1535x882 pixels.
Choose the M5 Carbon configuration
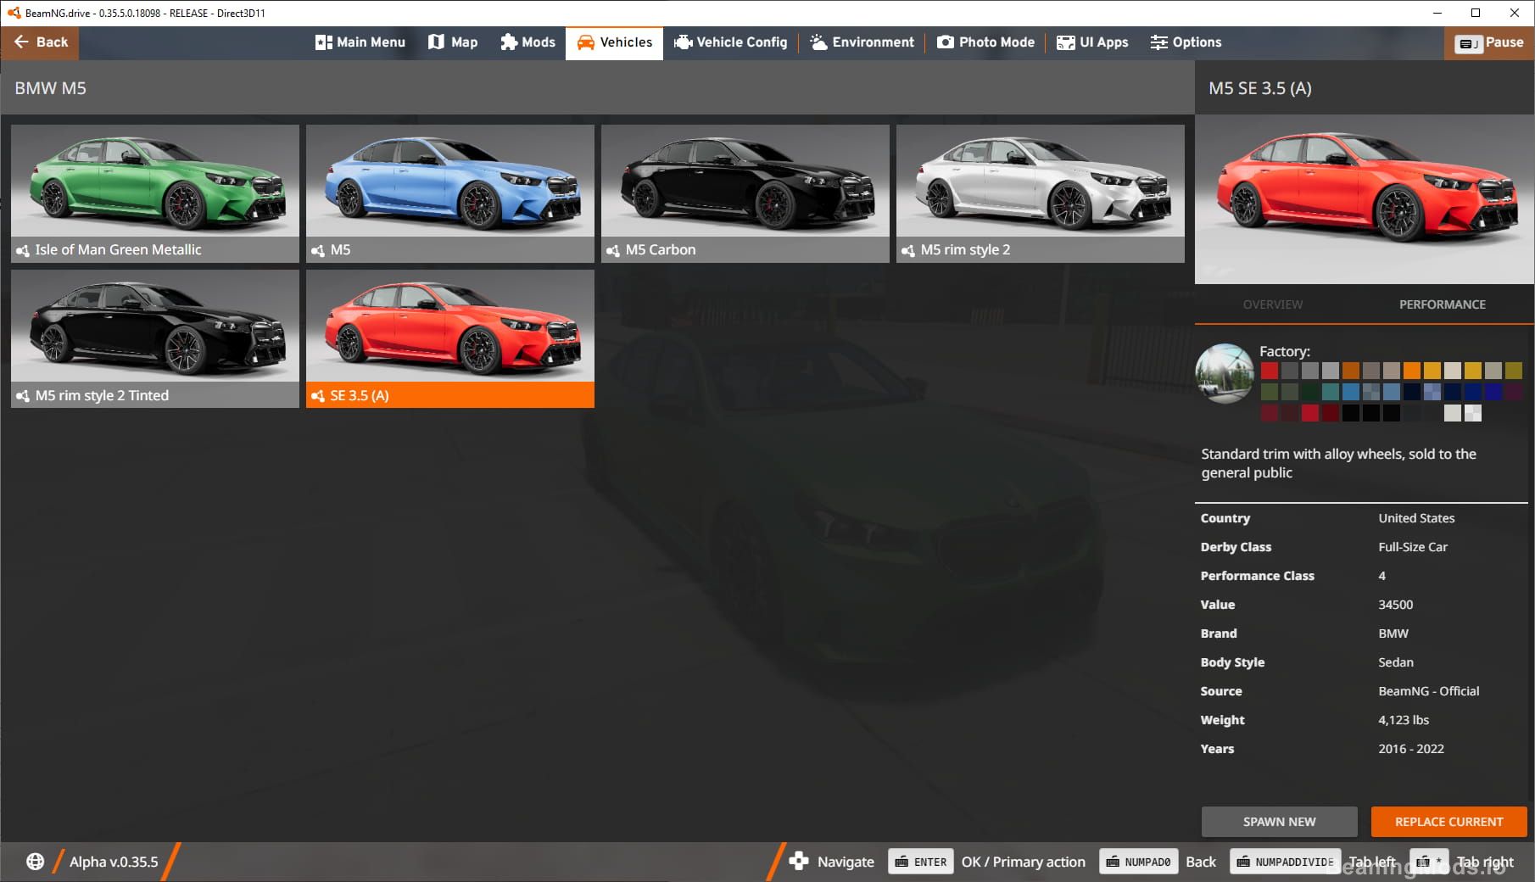pos(745,193)
